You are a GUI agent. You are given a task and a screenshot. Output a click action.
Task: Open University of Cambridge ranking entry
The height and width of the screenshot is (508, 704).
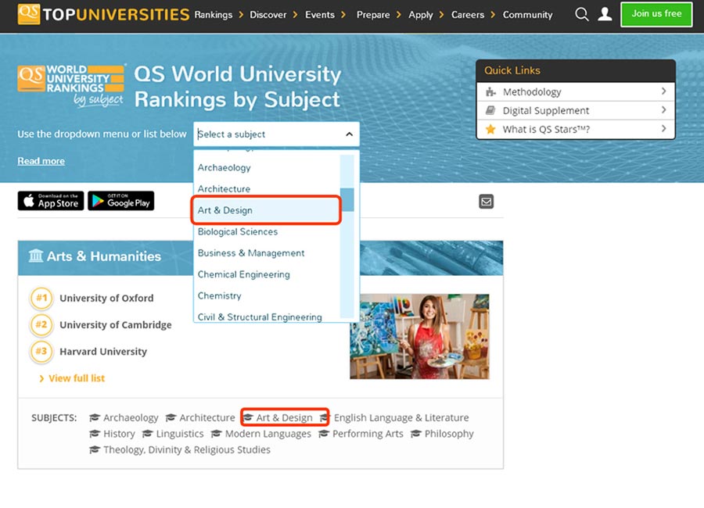coord(116,324)
